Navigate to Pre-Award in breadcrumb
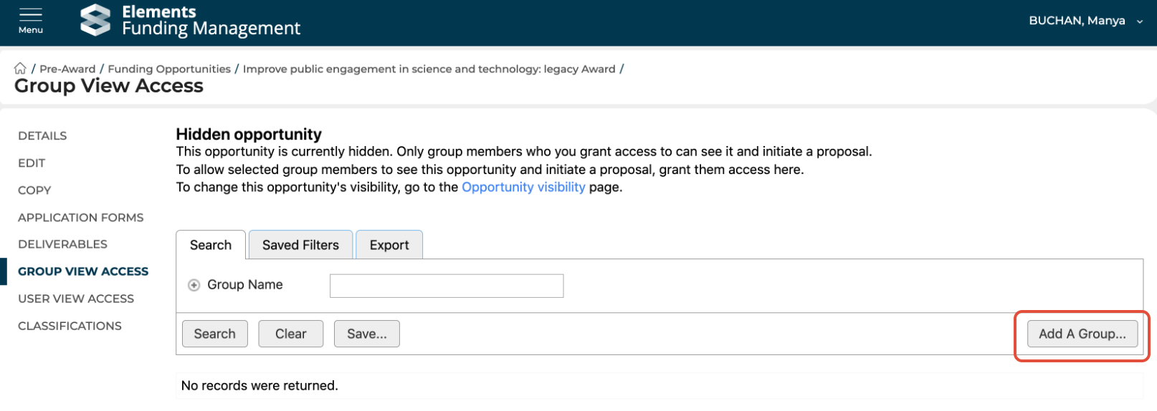Viewport: 1157px width, 411px height. click(x=67, y=69)
